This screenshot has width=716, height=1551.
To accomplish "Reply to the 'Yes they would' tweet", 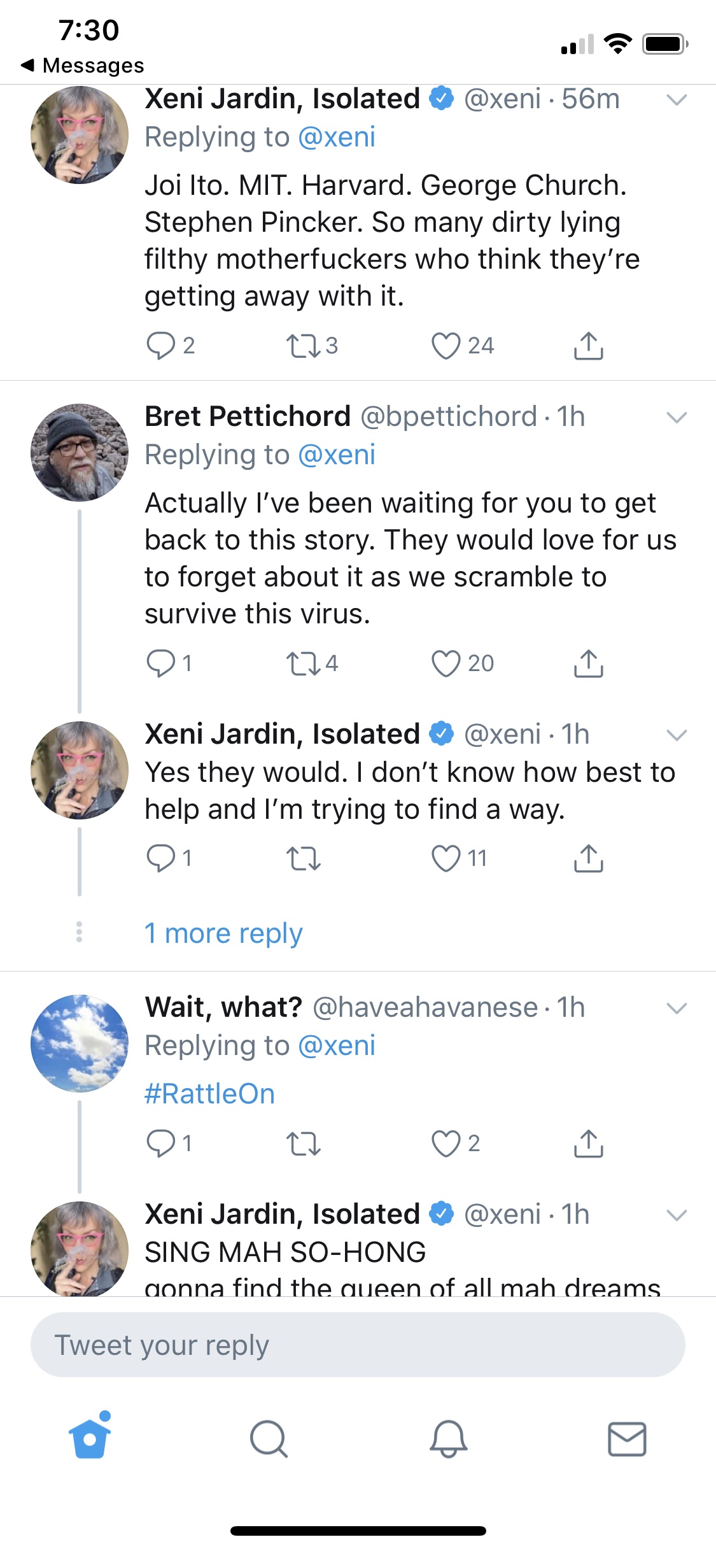I will (x=160, y=858).
